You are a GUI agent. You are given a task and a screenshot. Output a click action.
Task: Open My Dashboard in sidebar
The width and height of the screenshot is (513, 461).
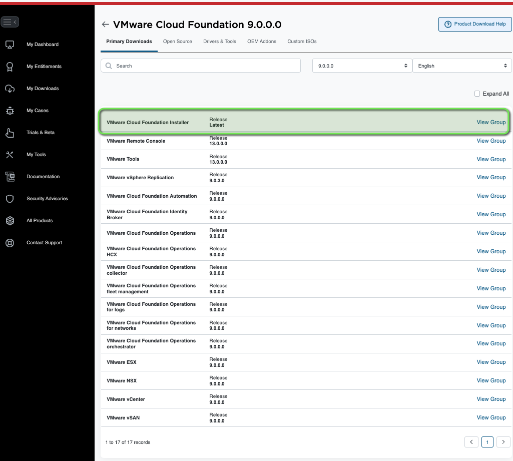(x=43, y=45)
